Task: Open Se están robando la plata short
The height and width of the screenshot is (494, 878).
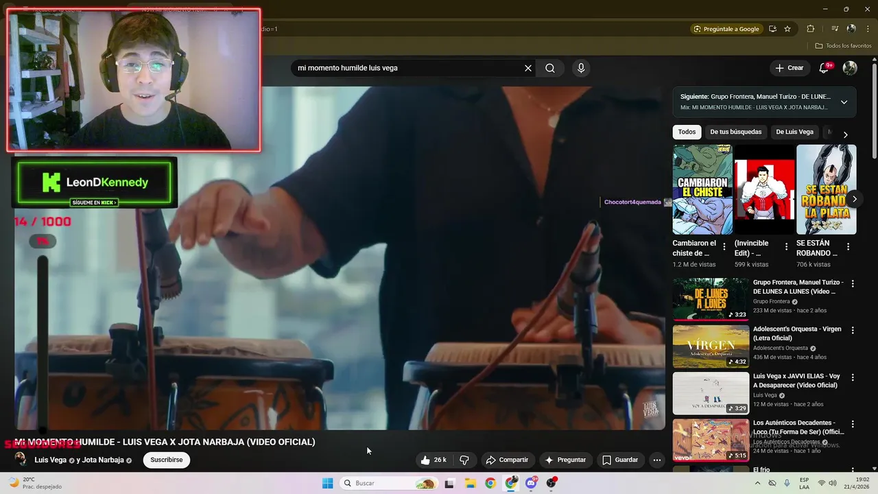Action: [x=826, y=189]
